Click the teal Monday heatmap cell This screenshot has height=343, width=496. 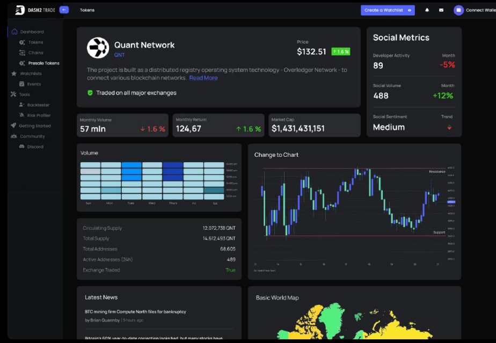(111, 190)
